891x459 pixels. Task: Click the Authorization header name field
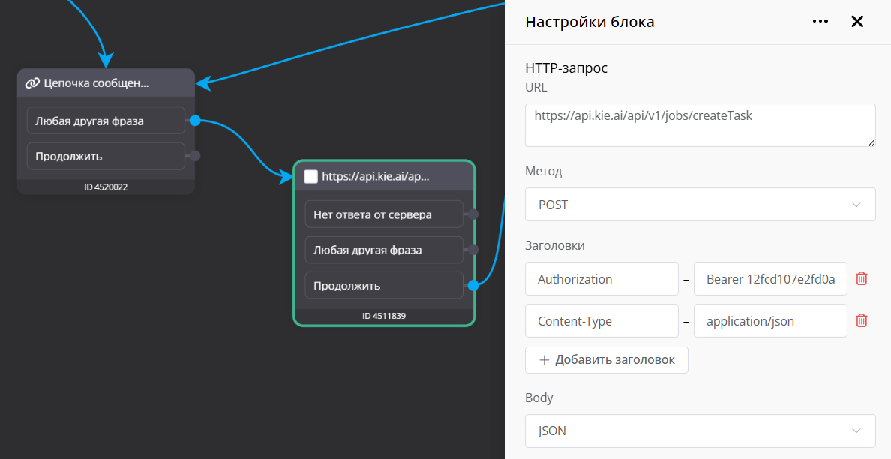[x=601, y=279]
